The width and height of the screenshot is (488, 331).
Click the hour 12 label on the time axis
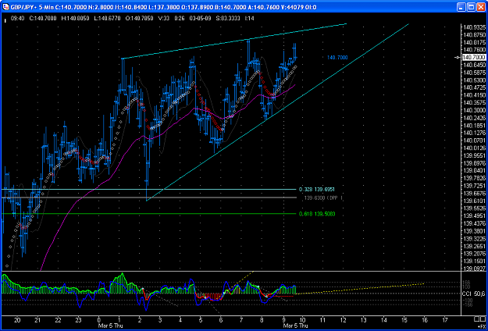(344, 319)
